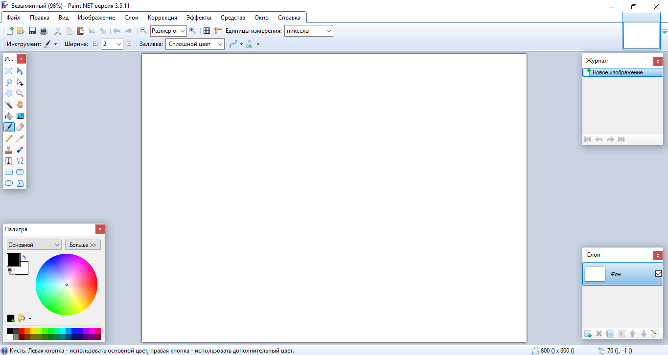Select the Pencil tool
The image size is (668, 355).
9,138
